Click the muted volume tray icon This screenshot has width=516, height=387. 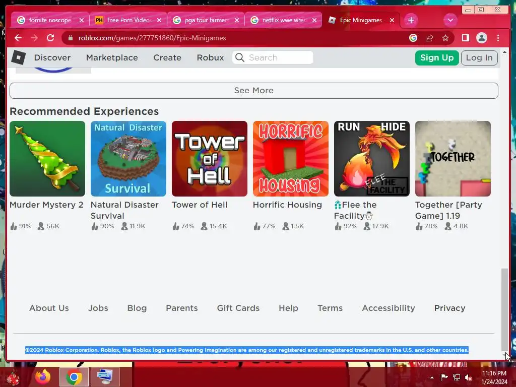(x=468, y=377)
